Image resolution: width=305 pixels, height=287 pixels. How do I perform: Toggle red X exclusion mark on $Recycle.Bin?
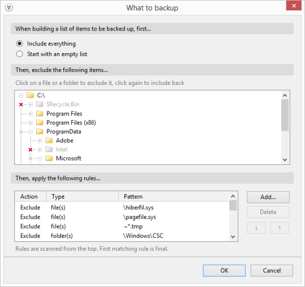tap(21, 105)
